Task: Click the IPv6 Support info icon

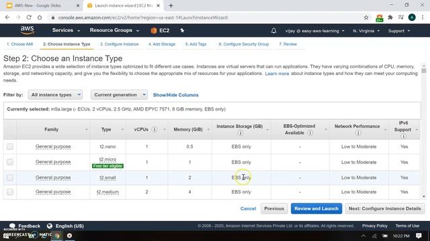Action: click(x=403, y=136)
